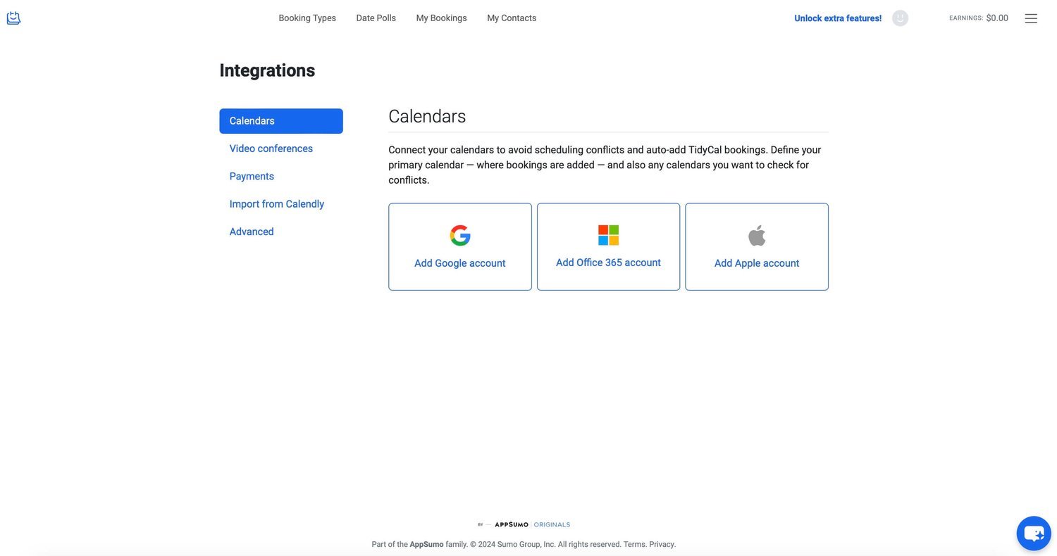Image resolution: width=1057 pixels, height=556 pixels.
Task: Click the Microsoft Office logo icon
Action: [608, 235]
